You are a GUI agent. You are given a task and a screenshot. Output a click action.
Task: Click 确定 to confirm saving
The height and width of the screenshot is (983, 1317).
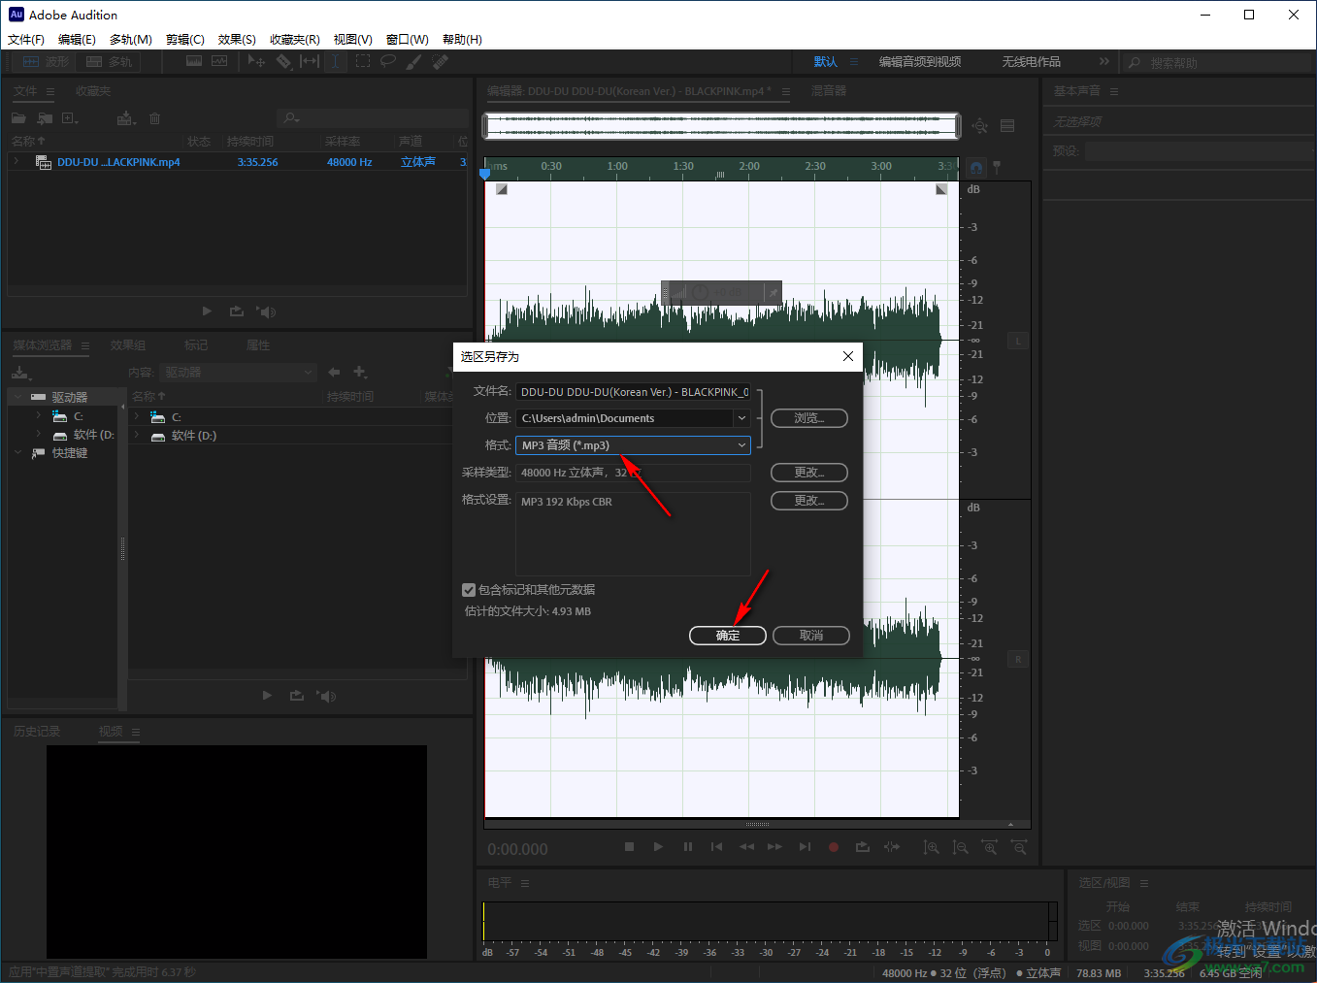click(x=728, y=636)
